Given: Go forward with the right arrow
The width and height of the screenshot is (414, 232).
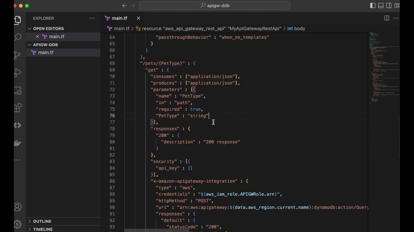Looking at the screenshot, I should click(x=133, y=5).
